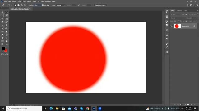This screenshot has width=199, height=111.
Task: Open the foreground black color swatch
Action: tap(4, 48)
